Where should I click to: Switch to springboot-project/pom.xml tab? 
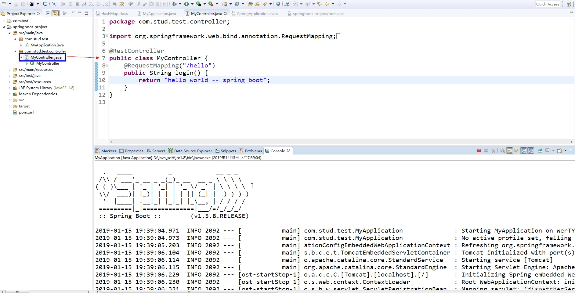point(316,13)
